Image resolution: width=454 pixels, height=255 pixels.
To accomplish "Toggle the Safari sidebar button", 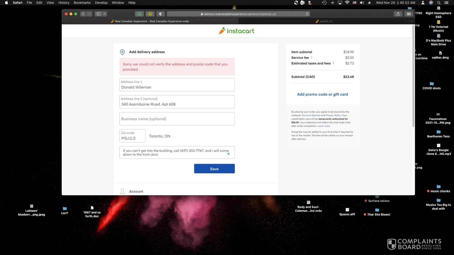I will tap(99, 14).
